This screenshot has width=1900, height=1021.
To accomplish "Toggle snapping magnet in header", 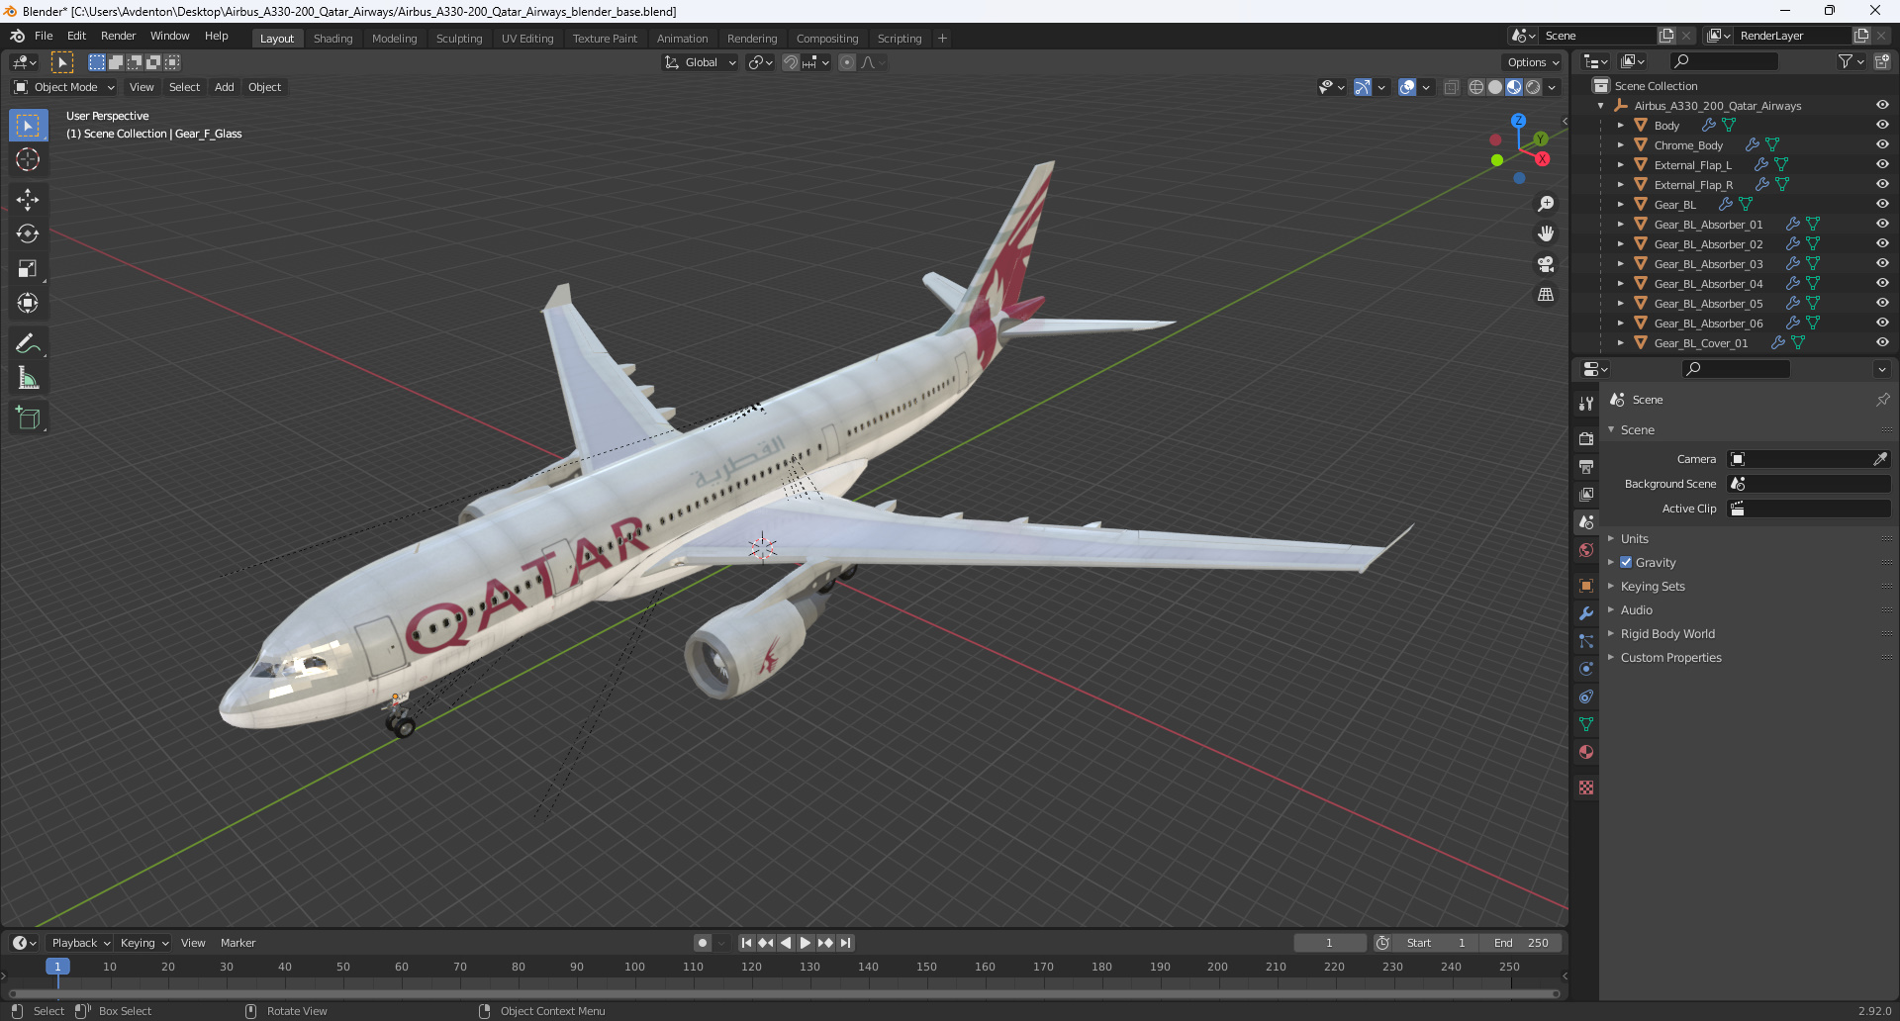I will (790, 62).
